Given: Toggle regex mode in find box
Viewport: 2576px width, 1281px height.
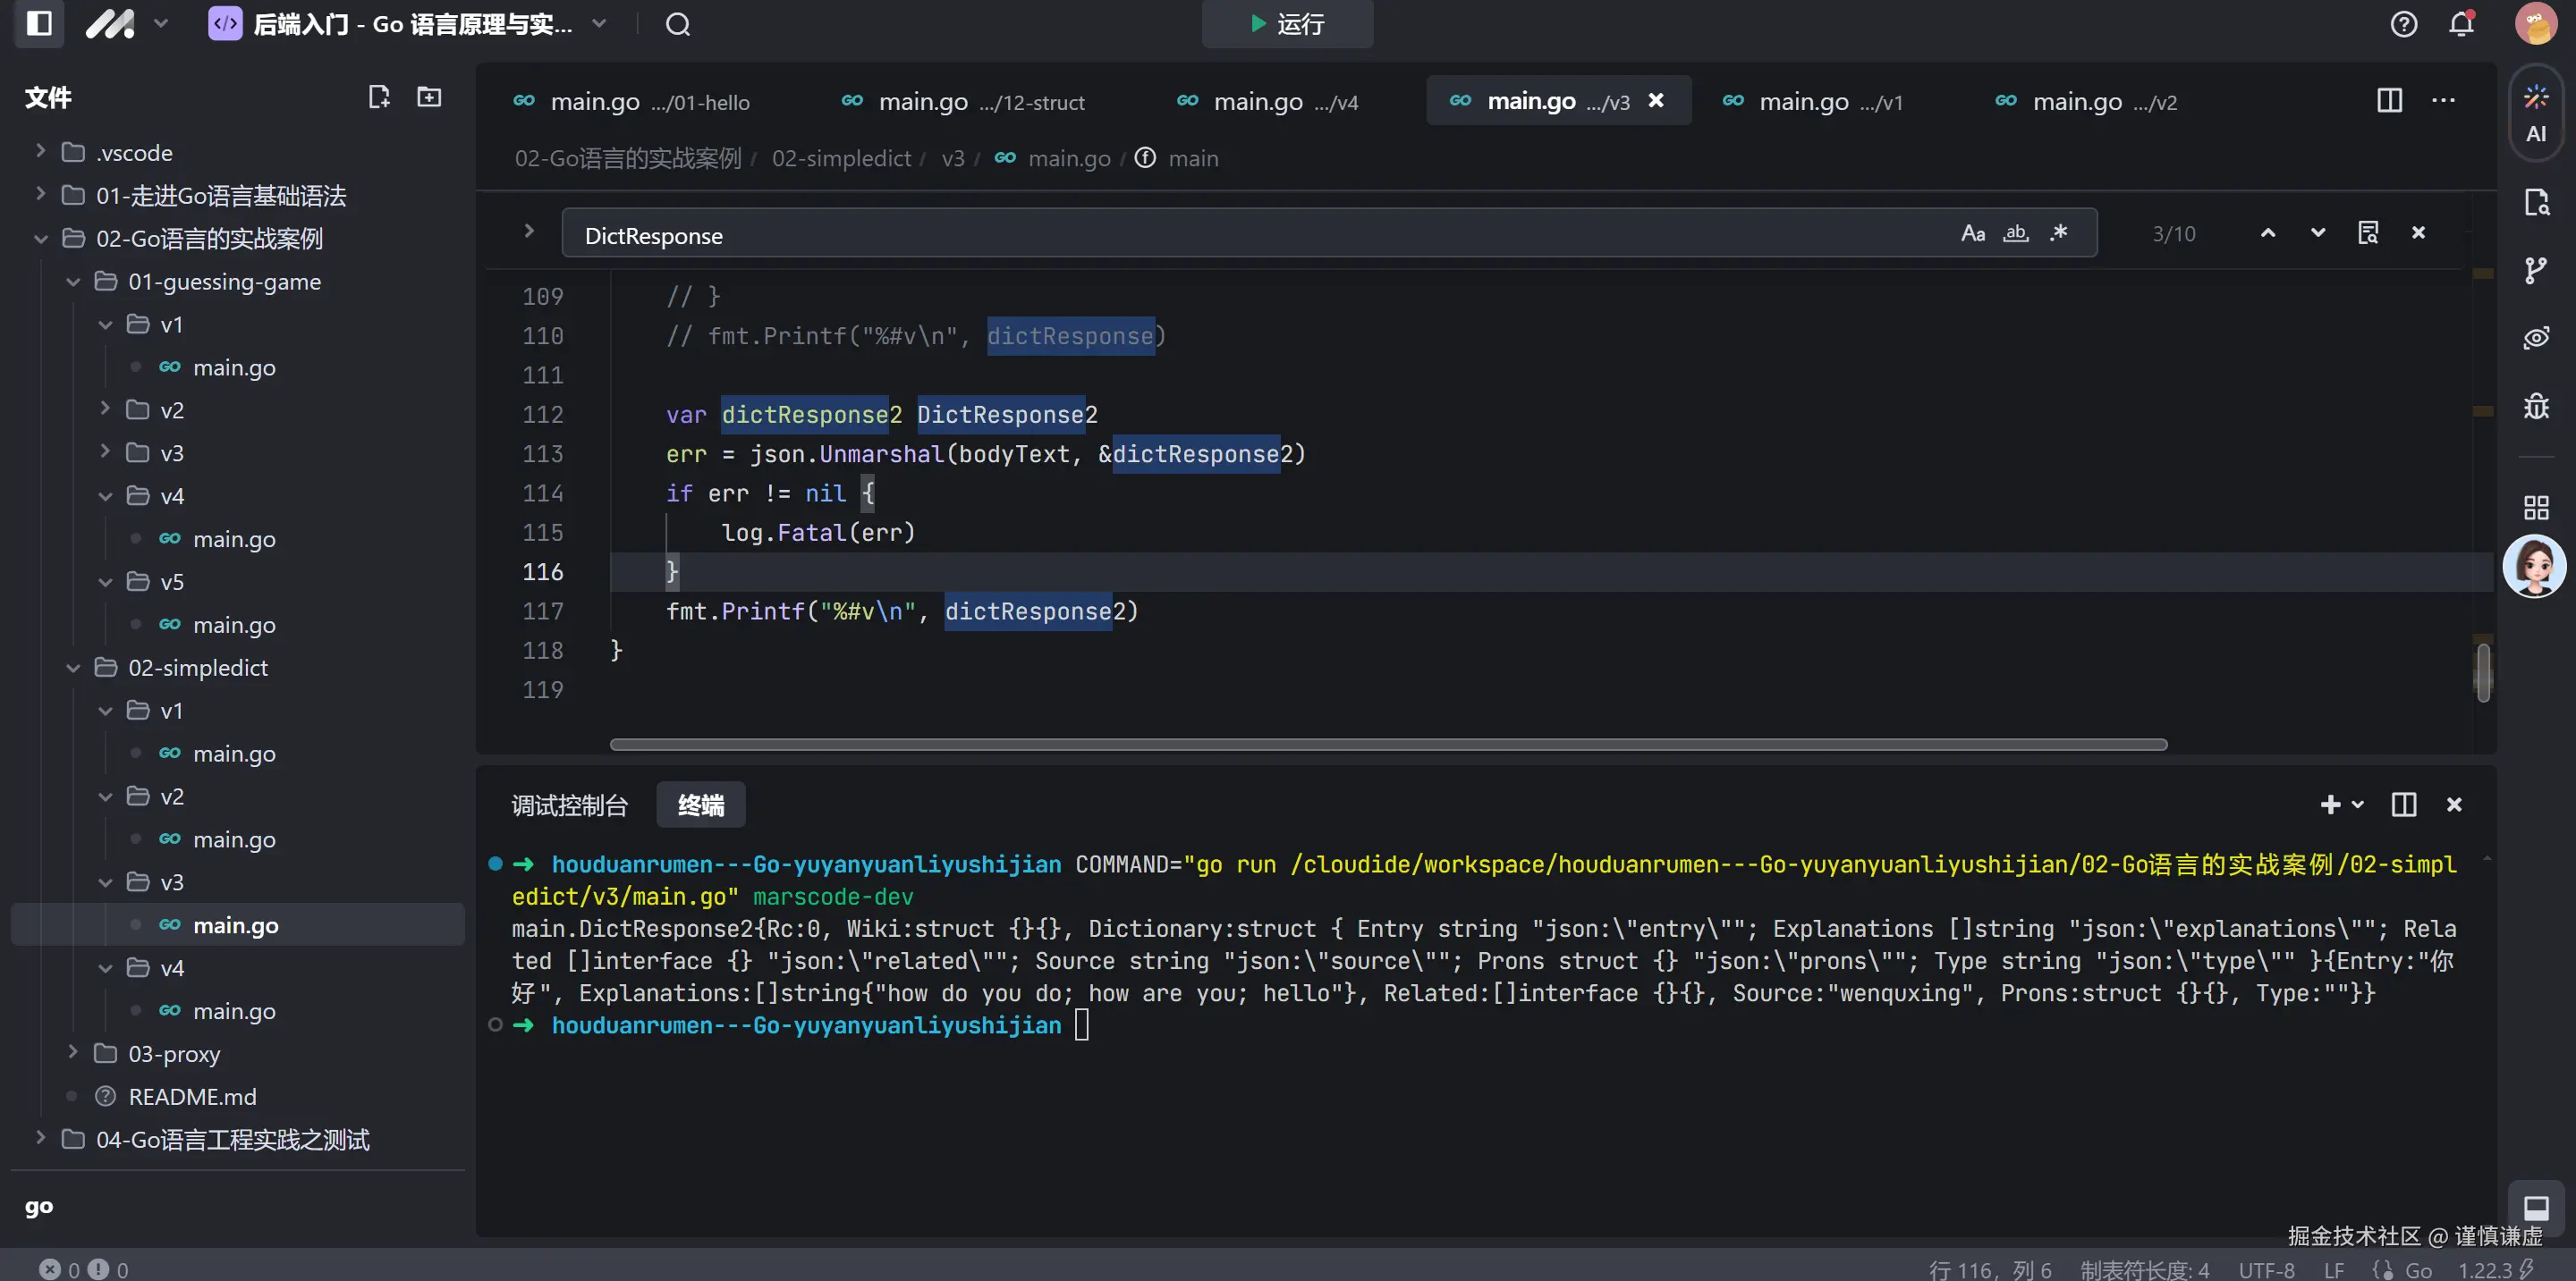Looking at the screenshot, I should click(x=2058, y=234).
